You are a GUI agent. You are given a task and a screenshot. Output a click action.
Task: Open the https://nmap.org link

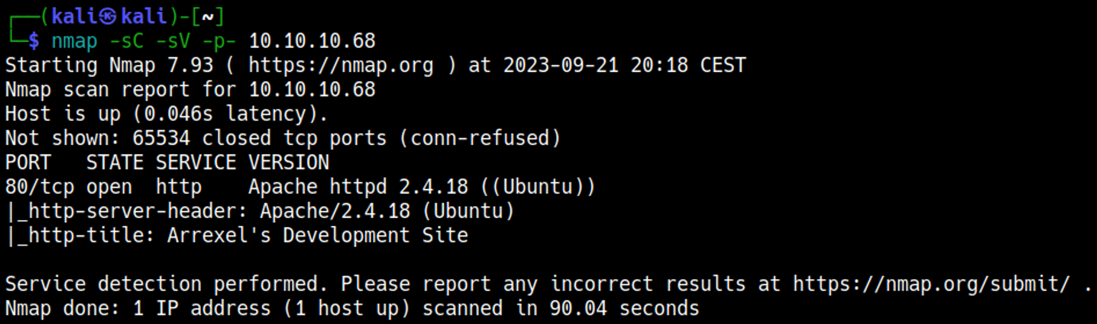[x=341, y=65]
